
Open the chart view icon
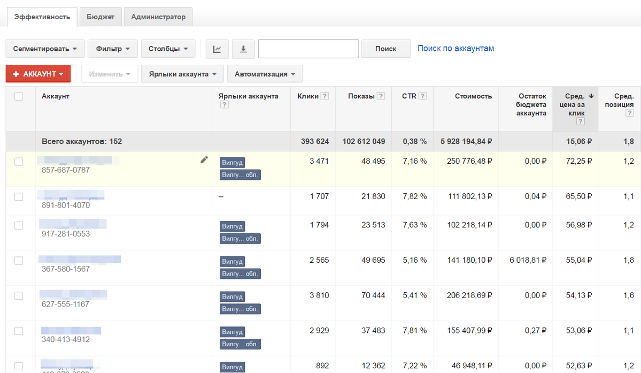(x=217, y=49)
